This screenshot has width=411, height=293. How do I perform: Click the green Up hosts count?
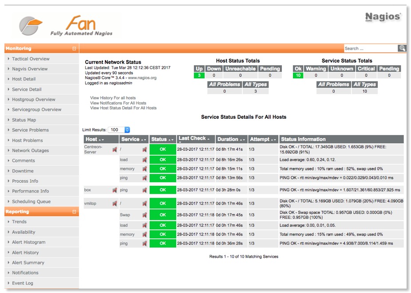[x=199, y=76]
